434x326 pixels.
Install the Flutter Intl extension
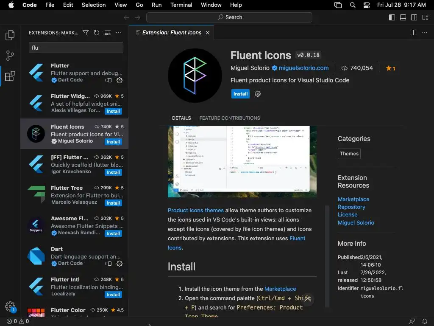click(113, 295)
